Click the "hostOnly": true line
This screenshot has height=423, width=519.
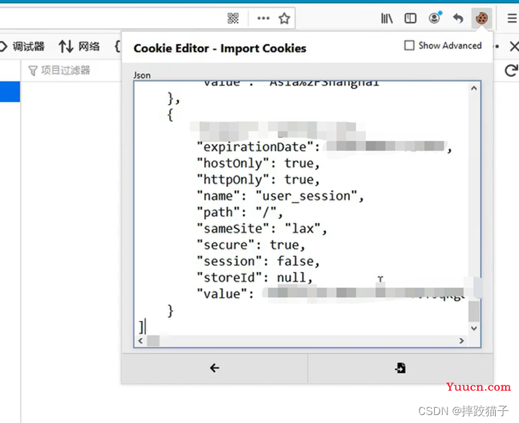click(x=259, y=163)
